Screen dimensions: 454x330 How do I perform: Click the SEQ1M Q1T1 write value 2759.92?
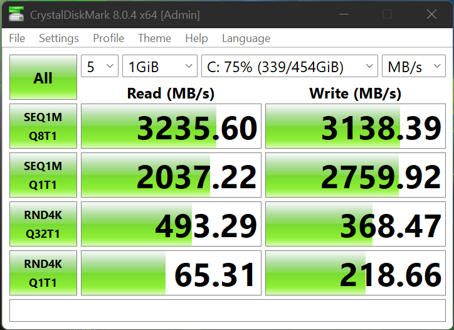(356, 175)
